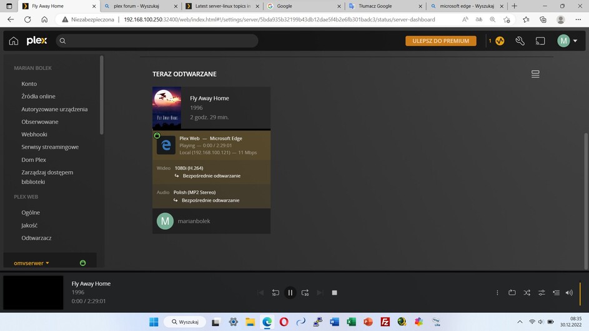This screenshot has height=331, width=589.
Task: Click omvserwer secure lock icon
Action: click(82, 263)
